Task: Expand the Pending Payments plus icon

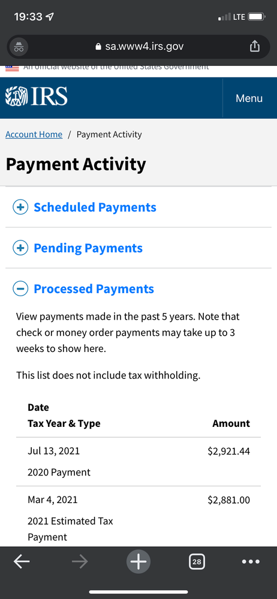Action: [20, 248]
